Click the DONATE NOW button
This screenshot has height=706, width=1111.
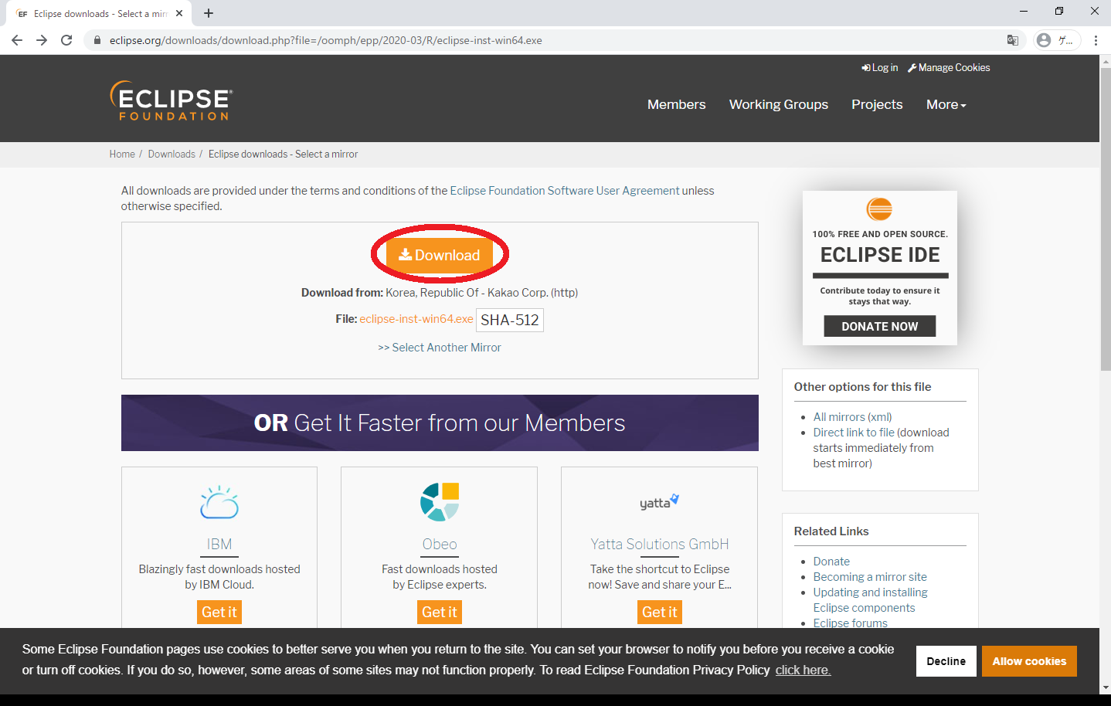pos(879,326)
